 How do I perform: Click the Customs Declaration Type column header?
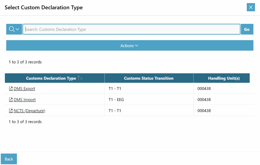[51, 78]
